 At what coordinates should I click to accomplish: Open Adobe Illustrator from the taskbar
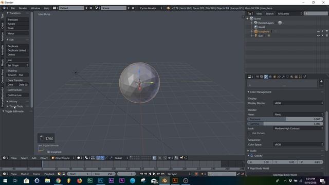coord(175,180)
